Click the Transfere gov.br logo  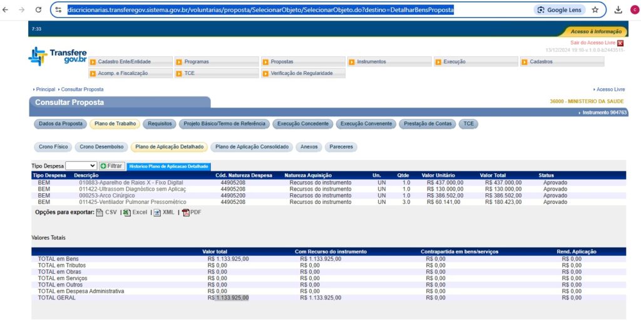click(58, 56)
